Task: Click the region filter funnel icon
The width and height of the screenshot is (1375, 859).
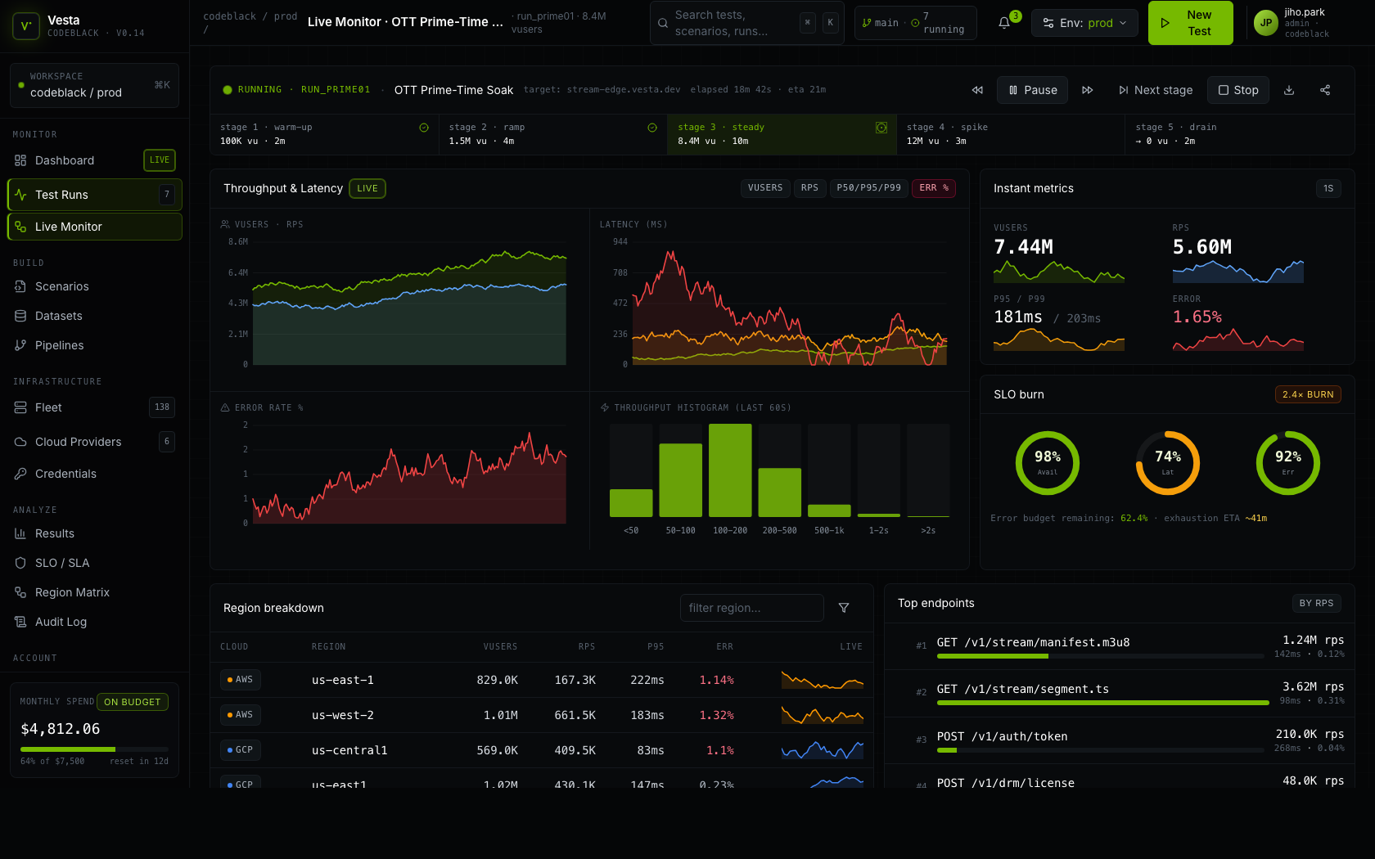Action: point(844,608)
